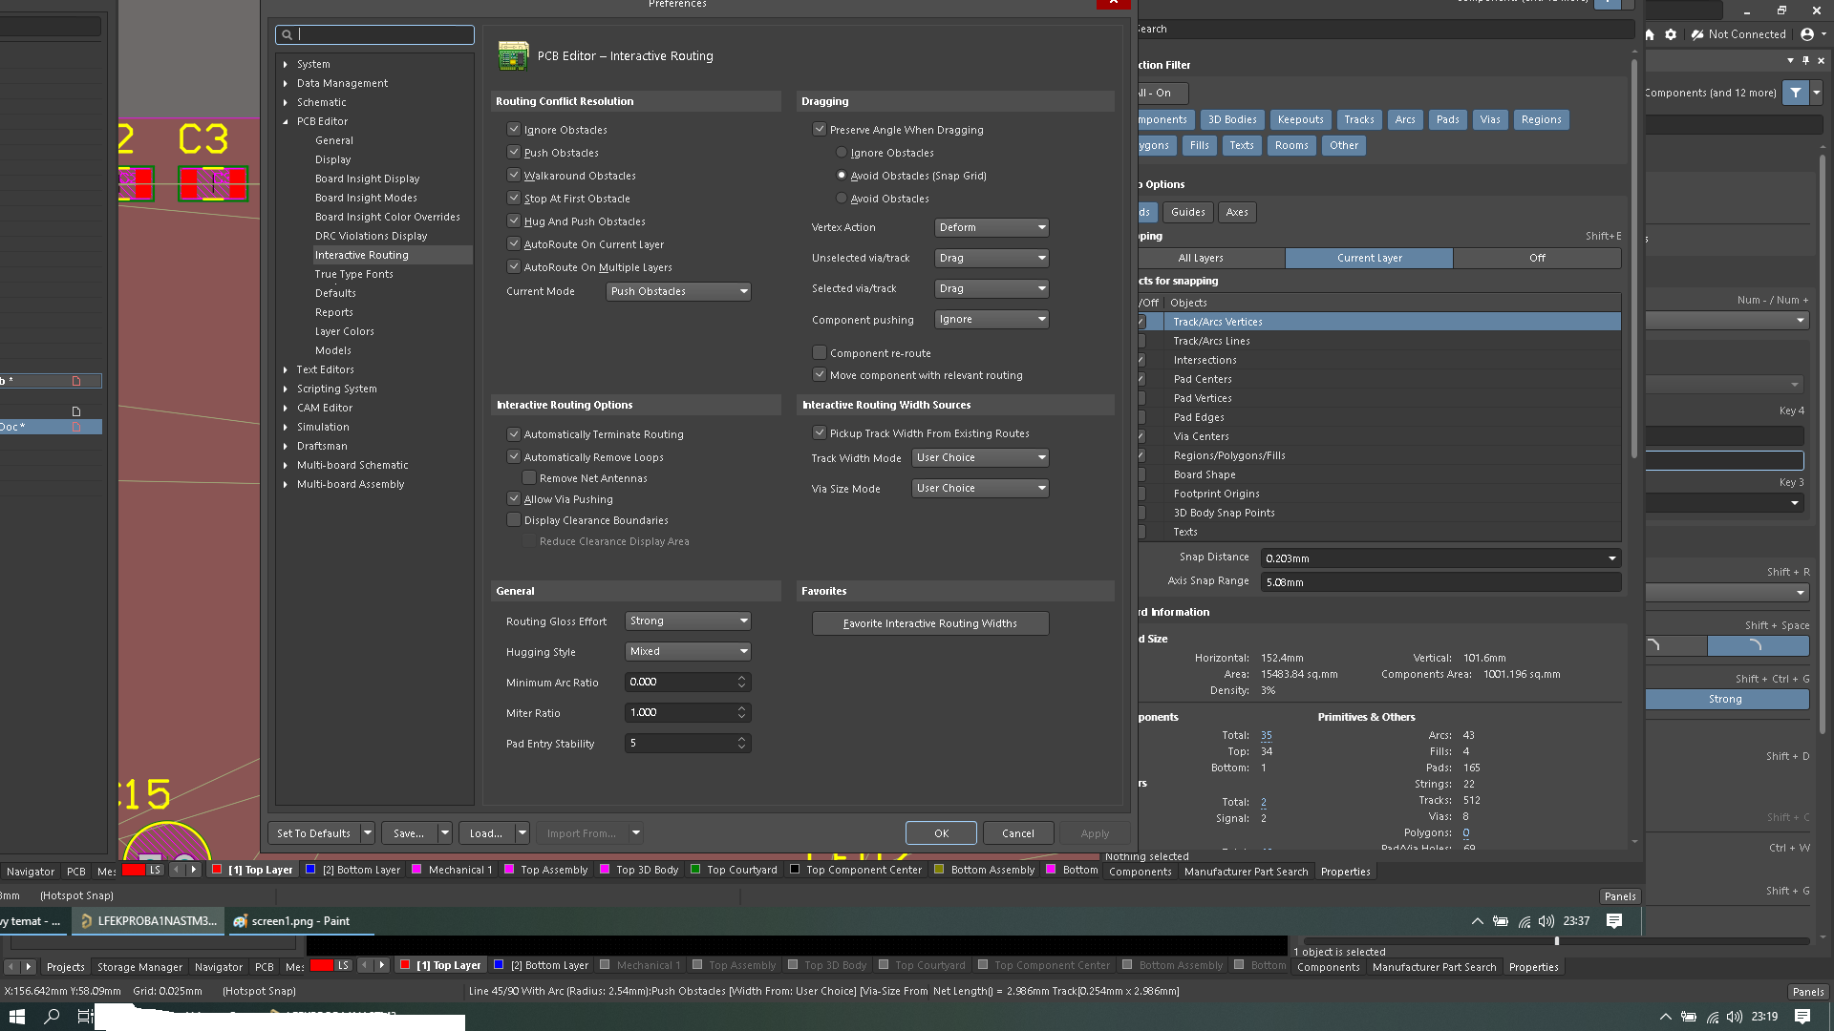
Task: Open the Storage Manager panel tab
Action: click(x=139, y=967)
